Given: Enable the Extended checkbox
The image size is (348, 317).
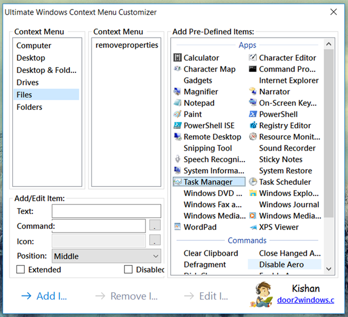Looking at the screenshot, I should coord(21,269).
